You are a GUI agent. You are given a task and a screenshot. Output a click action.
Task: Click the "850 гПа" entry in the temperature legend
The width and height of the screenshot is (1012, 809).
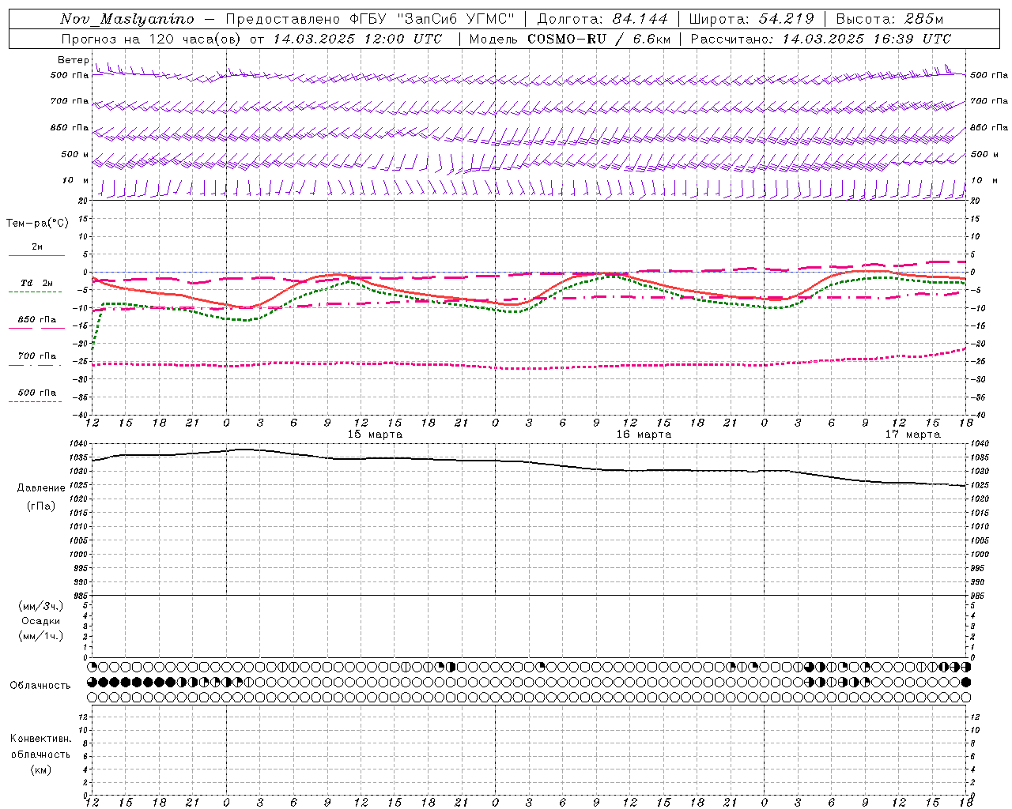37,320
